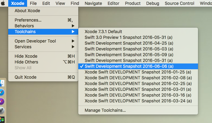Open the View menu
The height and width of the screenshot is (123, 212).
(60, 3)
